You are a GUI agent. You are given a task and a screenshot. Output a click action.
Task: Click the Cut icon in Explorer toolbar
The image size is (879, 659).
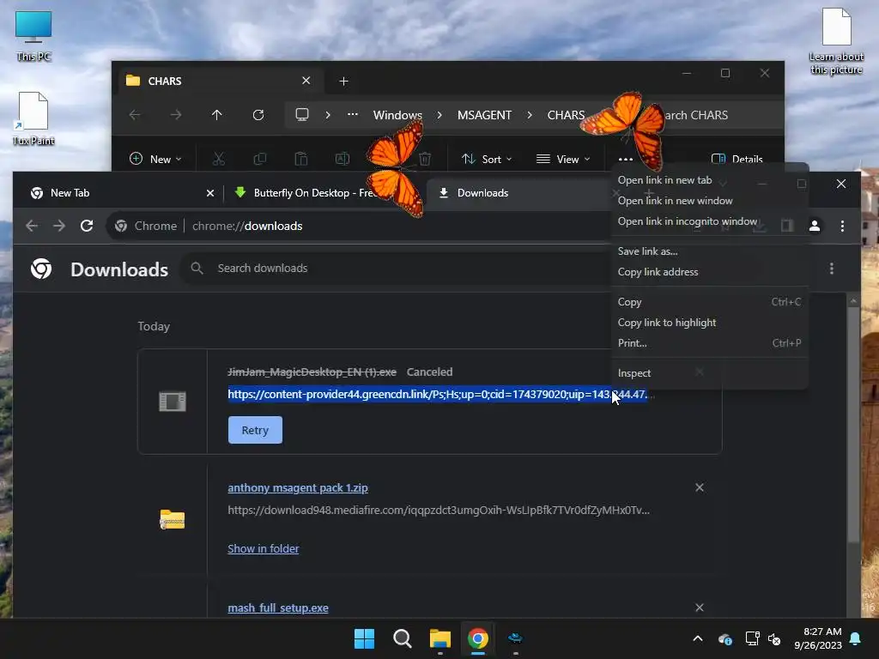tap(219, 159)
